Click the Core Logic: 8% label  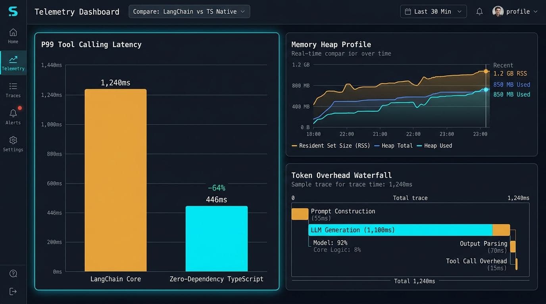pos(337,250)
